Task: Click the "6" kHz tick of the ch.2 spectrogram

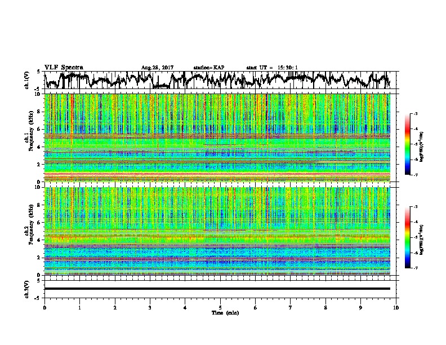Action: coord(40,223)
